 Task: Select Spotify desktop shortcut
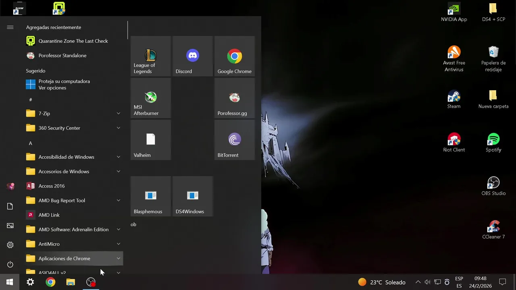(x=493, y=143)
